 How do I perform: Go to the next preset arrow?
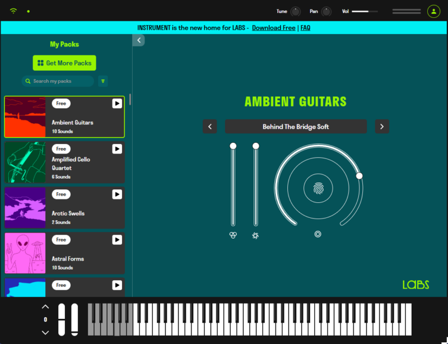382,127
